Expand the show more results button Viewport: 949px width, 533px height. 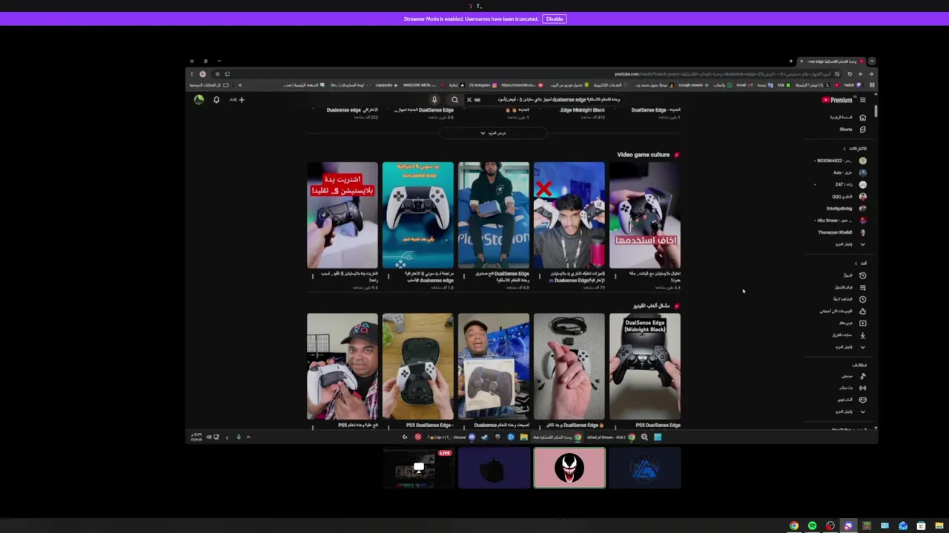tap(493, 133)
